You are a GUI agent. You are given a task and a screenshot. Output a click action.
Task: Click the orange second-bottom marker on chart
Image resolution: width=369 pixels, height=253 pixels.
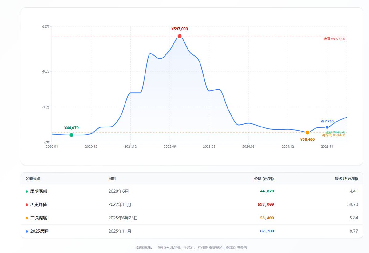click(307, 132)
